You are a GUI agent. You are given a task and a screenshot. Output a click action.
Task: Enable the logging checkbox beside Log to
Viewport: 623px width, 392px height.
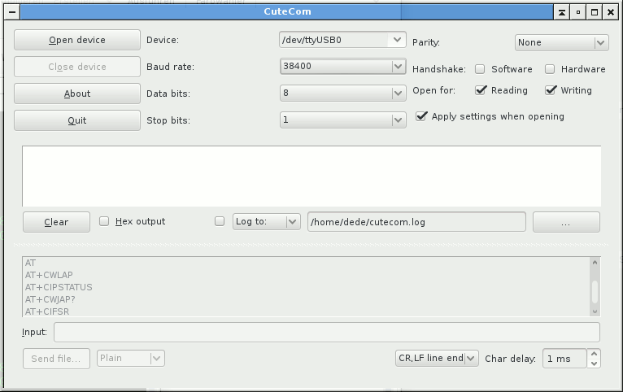[220, 221]
